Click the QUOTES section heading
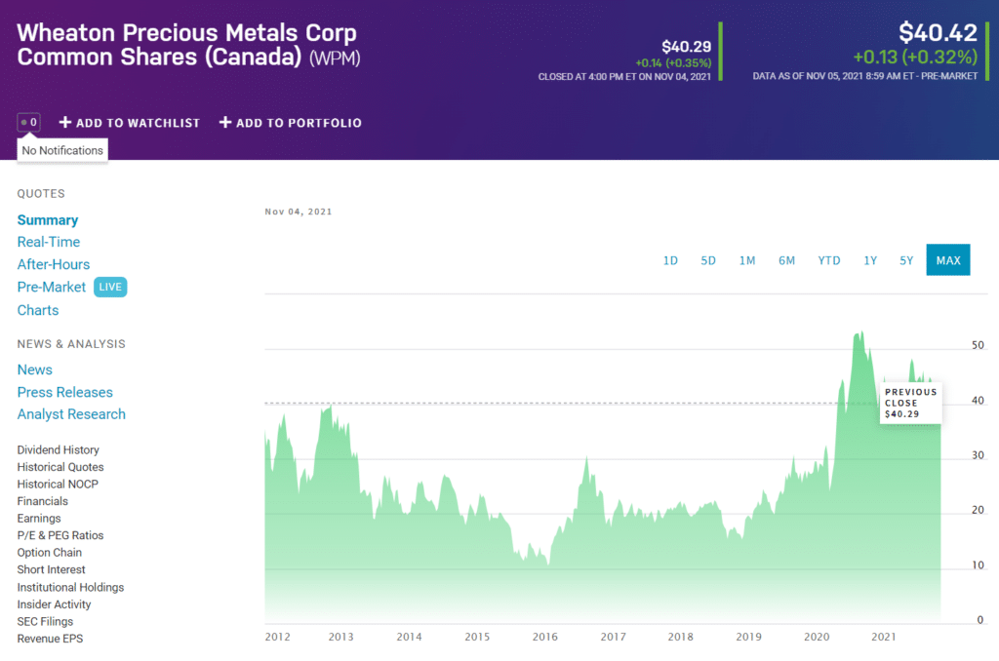The image size is (999, 661). 41,194
